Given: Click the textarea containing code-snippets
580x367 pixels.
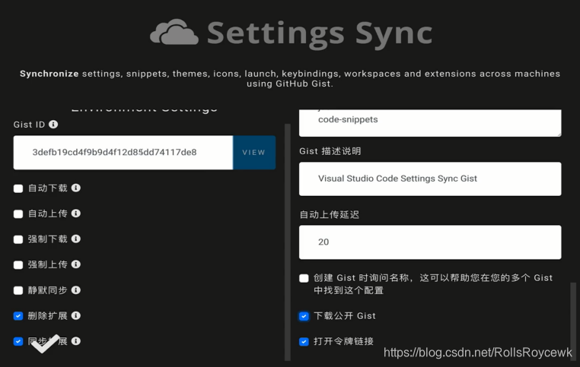Looking at the screenshot, I should point(430,123).
